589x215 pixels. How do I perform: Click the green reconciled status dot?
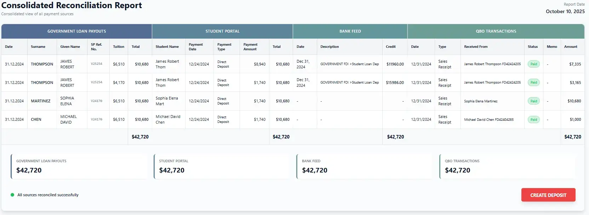click(12, 195)
